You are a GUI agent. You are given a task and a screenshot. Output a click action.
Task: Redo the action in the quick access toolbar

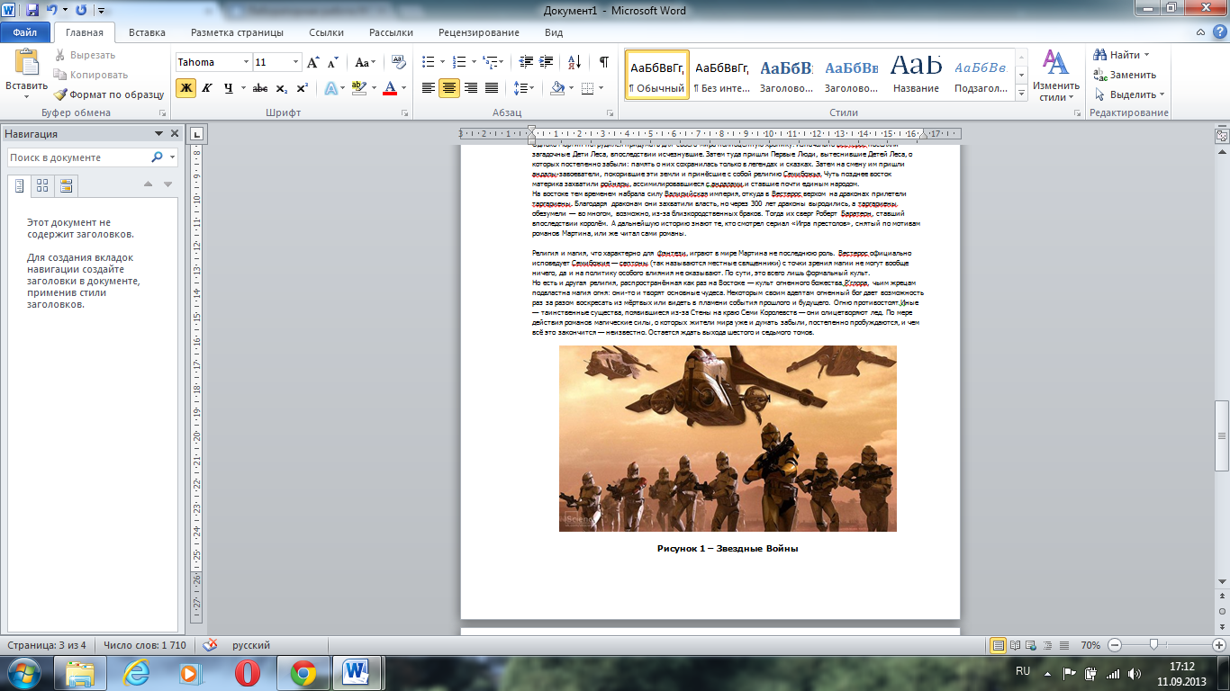point(81,11)
